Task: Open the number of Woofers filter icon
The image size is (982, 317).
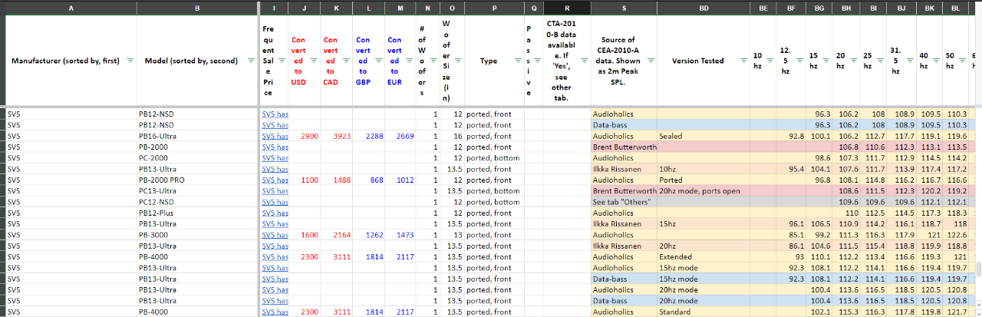Action: pos(435,61)
